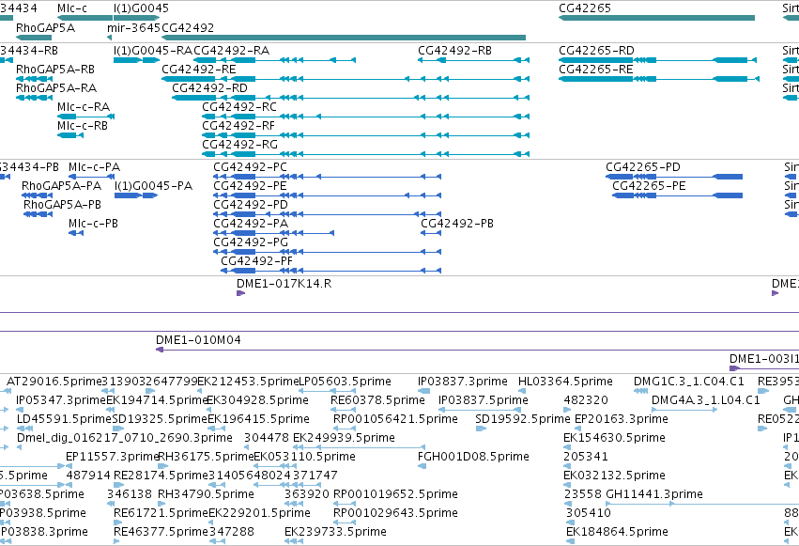Click protein CG42265-PD
Image resolution: width=799 pixels, height=546 pixels.
coord(674,177)
